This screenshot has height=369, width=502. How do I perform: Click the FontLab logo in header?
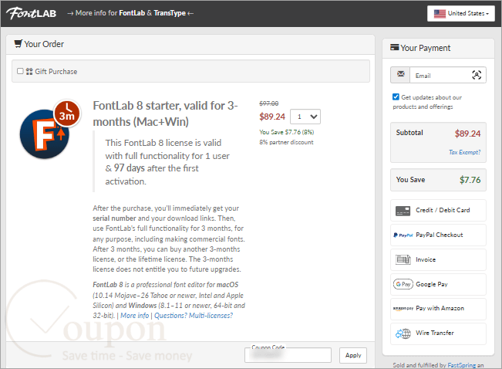pyautogui.click(x=32, y=13)
